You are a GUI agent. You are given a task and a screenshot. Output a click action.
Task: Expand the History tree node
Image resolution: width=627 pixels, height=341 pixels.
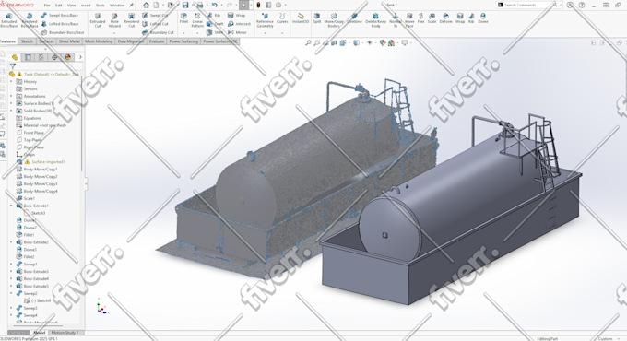[x=11, y=81]
